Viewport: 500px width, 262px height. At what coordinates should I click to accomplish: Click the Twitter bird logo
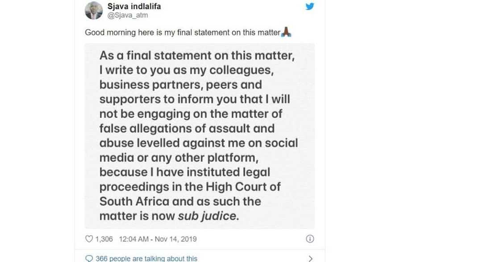click(x=309, y=6)
